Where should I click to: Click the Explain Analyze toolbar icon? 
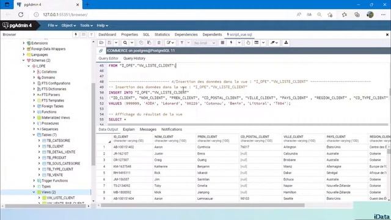coord(257,43)
